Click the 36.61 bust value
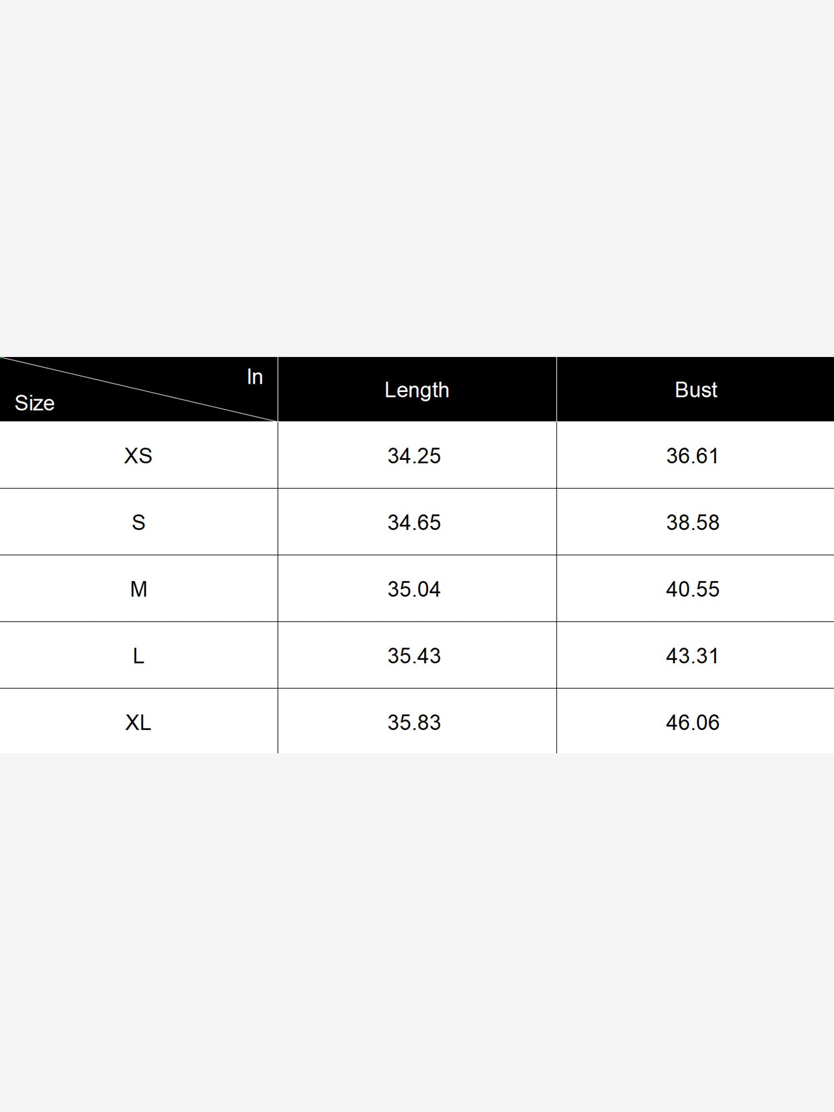834x1112 pixels. click(x=693, y=456)
